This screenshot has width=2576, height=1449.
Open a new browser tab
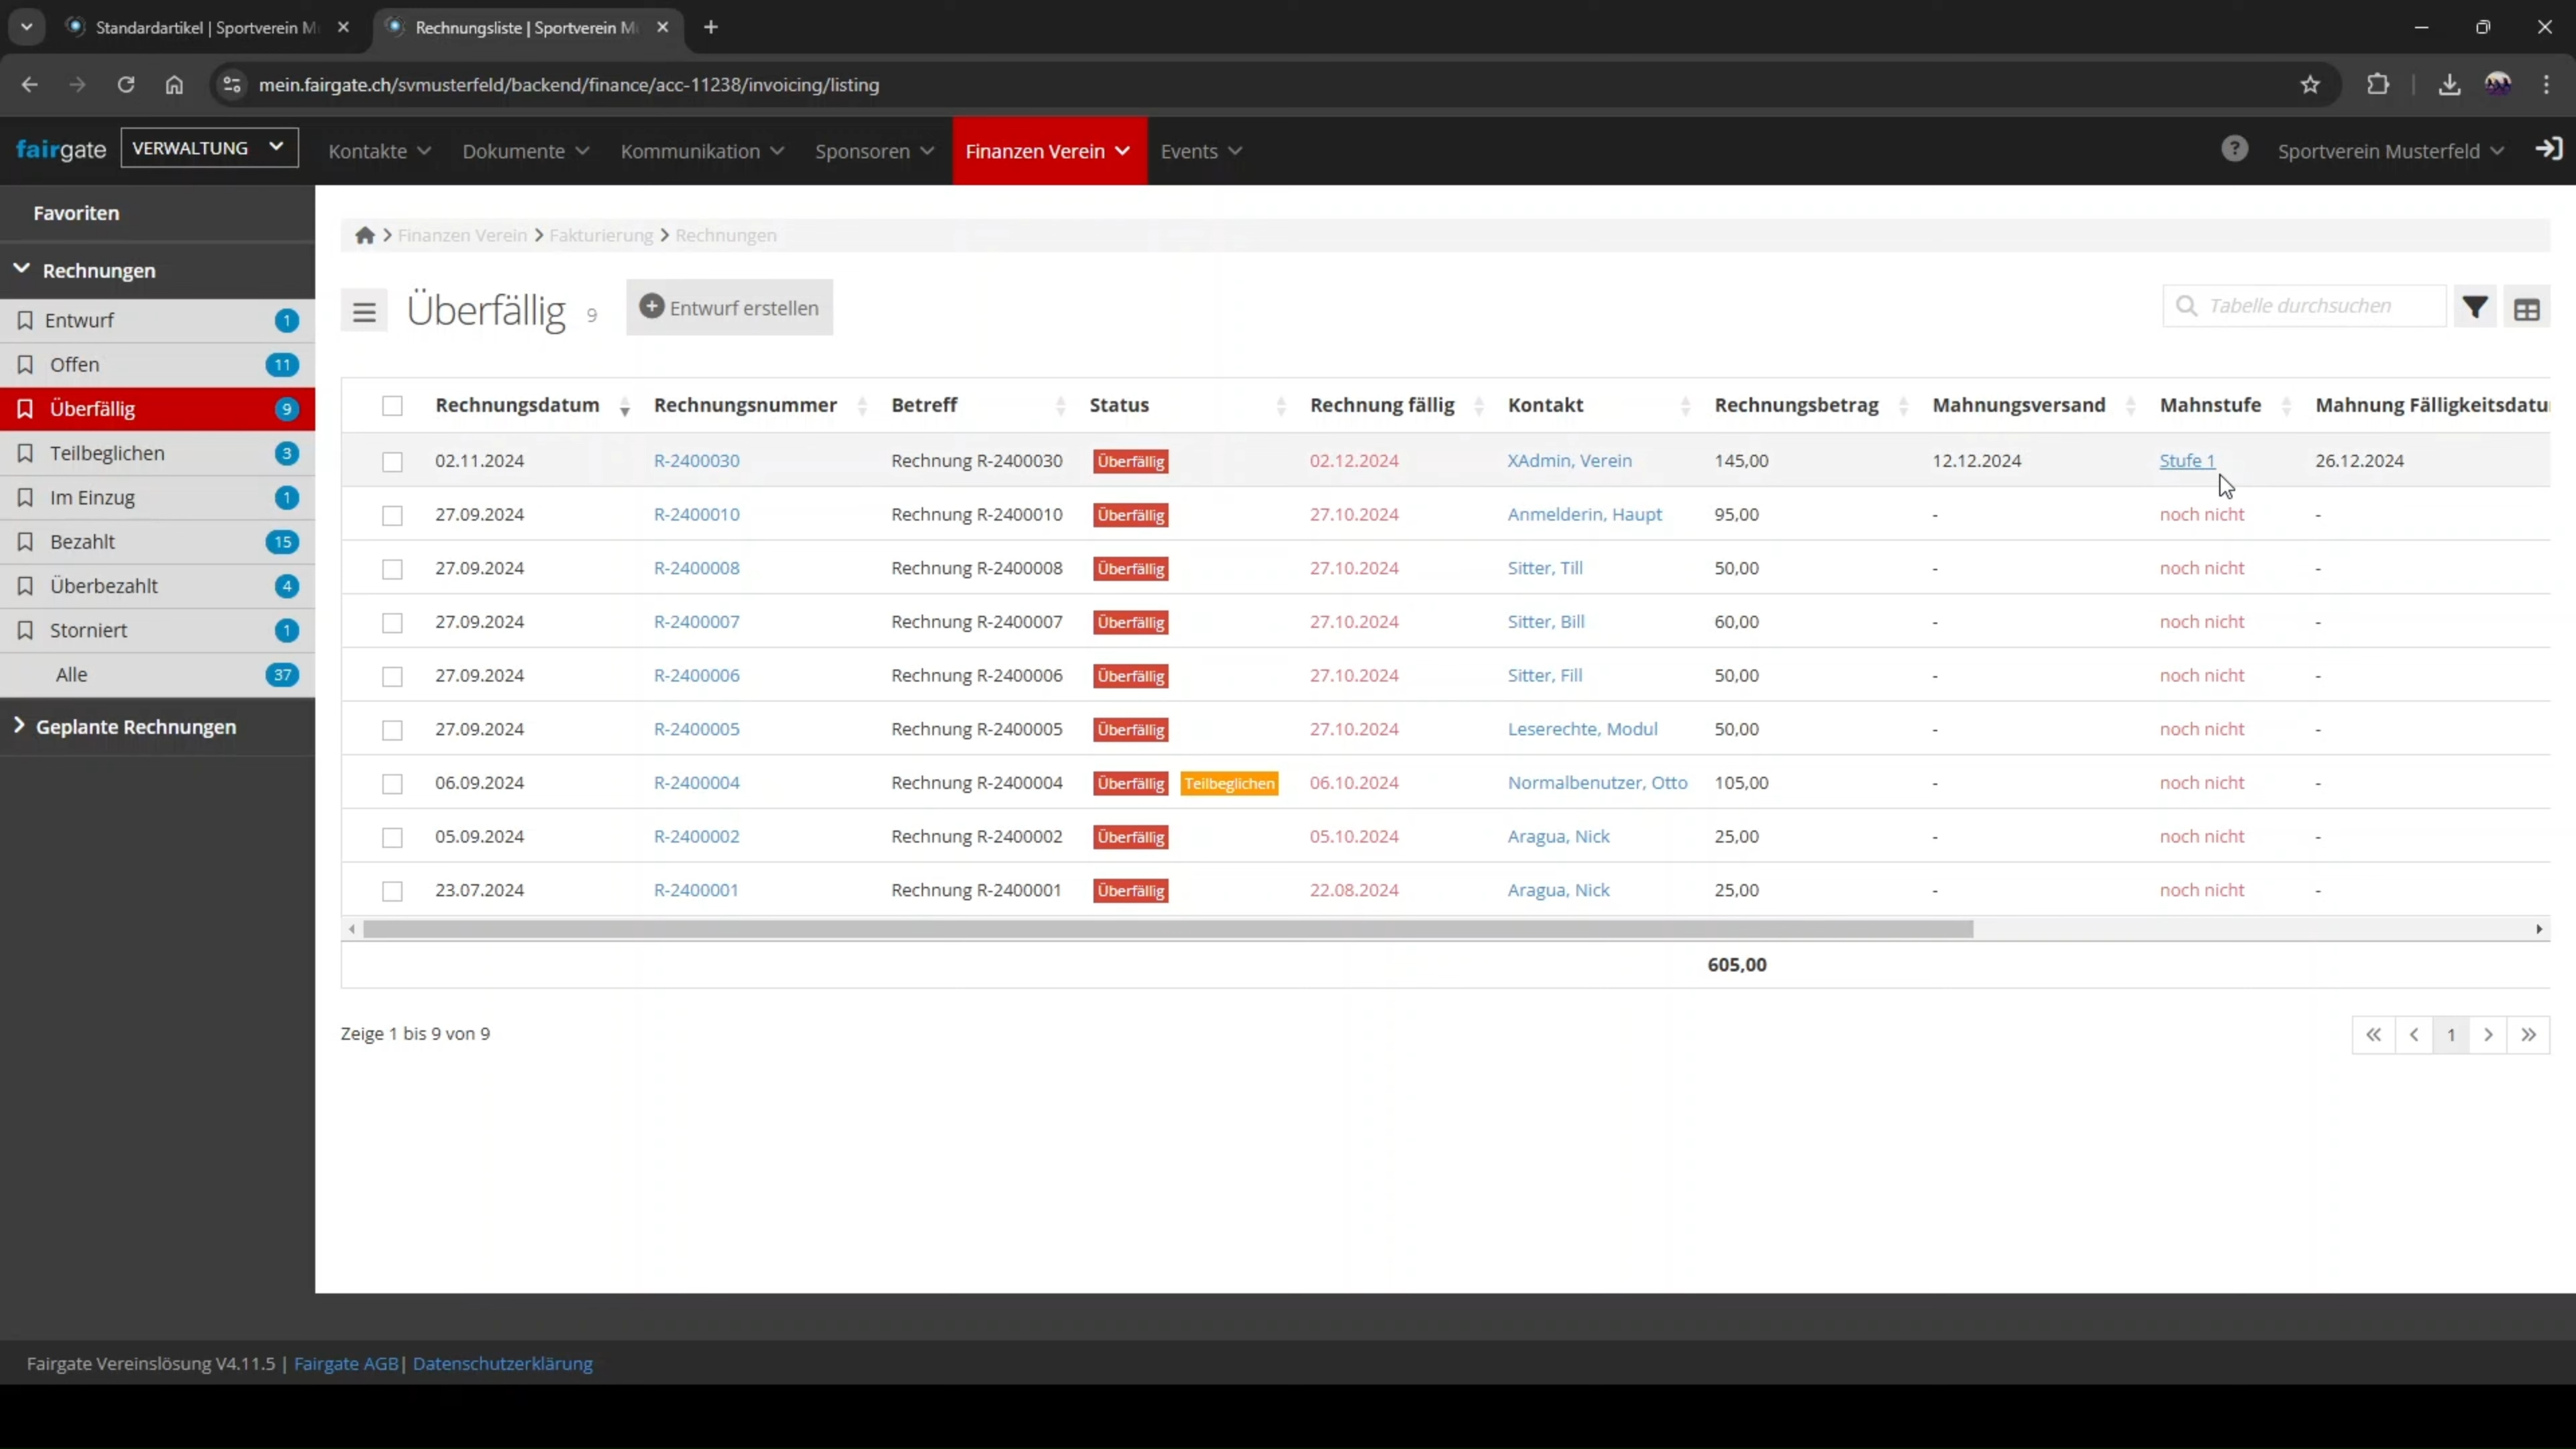pyautogui.click(x=711, y=27)
